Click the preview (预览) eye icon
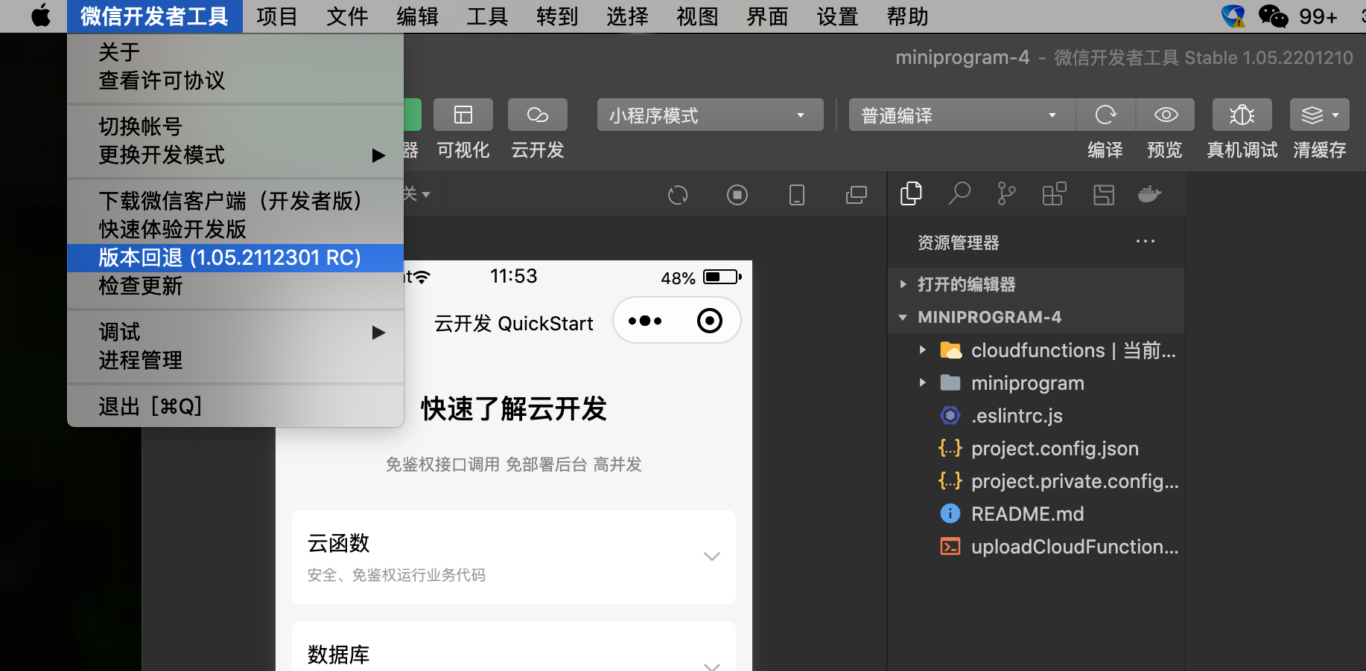The height and width of the screenshot is (671, 1366). 1166,115
